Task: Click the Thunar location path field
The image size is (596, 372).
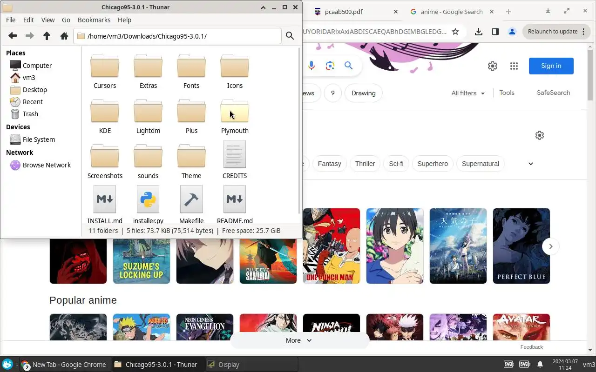Action: pyautogui.click(x=177, y=36)
